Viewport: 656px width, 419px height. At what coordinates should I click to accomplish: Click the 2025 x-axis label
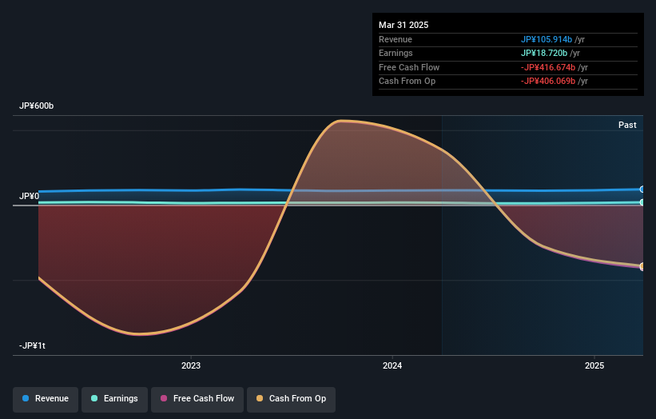click(594, 366)
